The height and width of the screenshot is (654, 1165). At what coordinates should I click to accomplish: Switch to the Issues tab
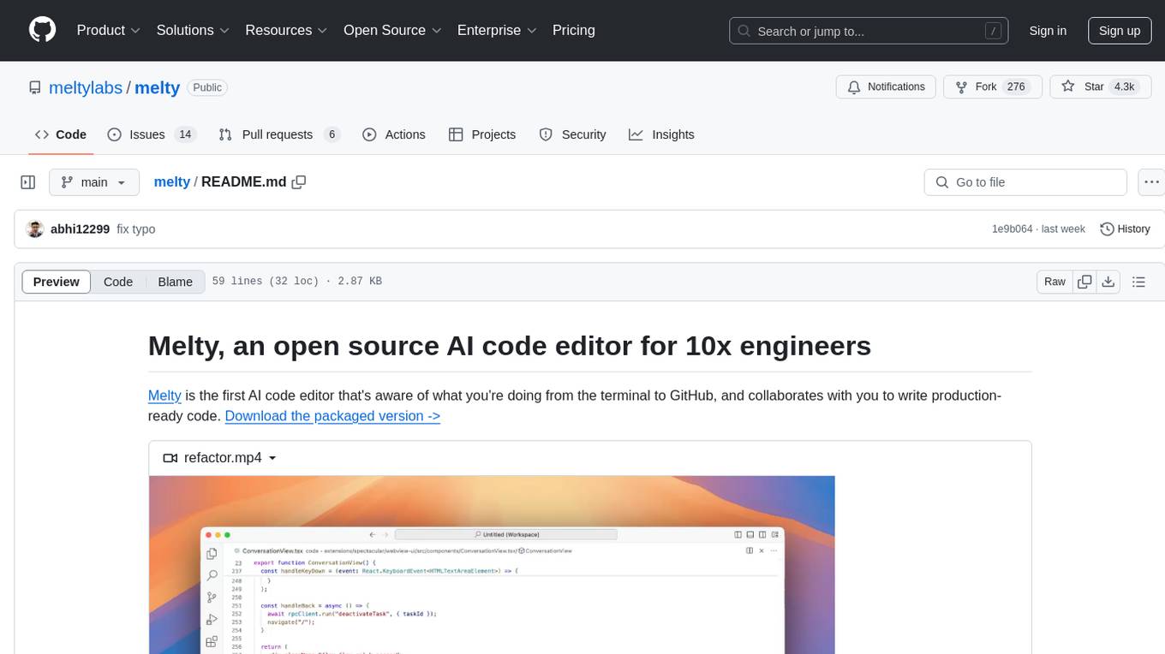tap(152, 134)
